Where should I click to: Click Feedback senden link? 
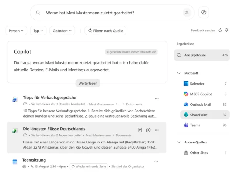coord(203,30)
